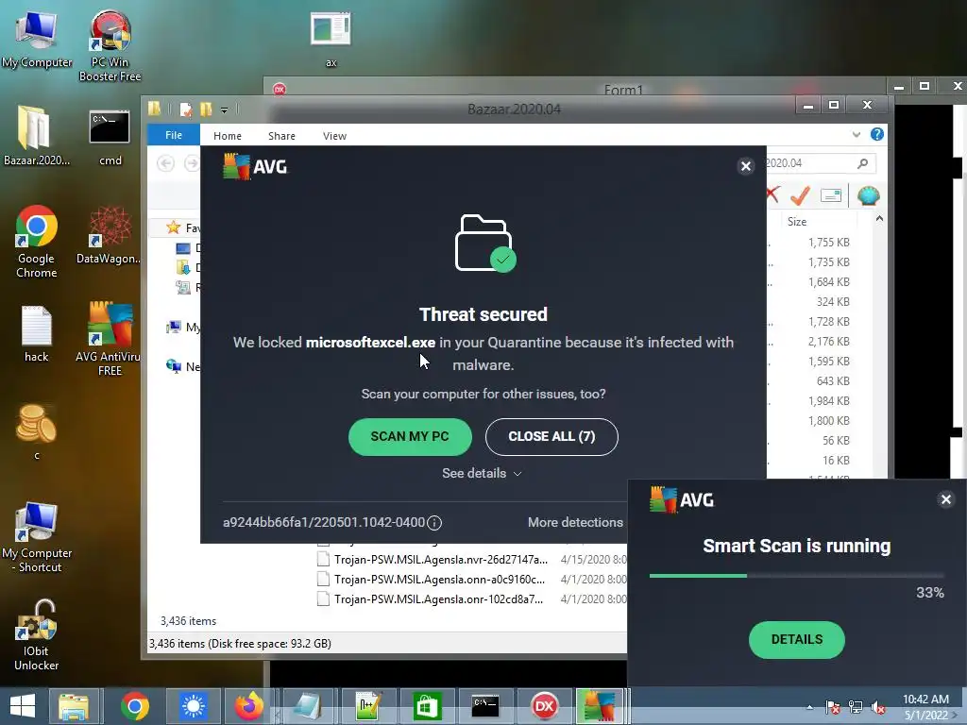Click the 1,755 KB size cell
Screen dimensions: 967x725
point(829,243)
